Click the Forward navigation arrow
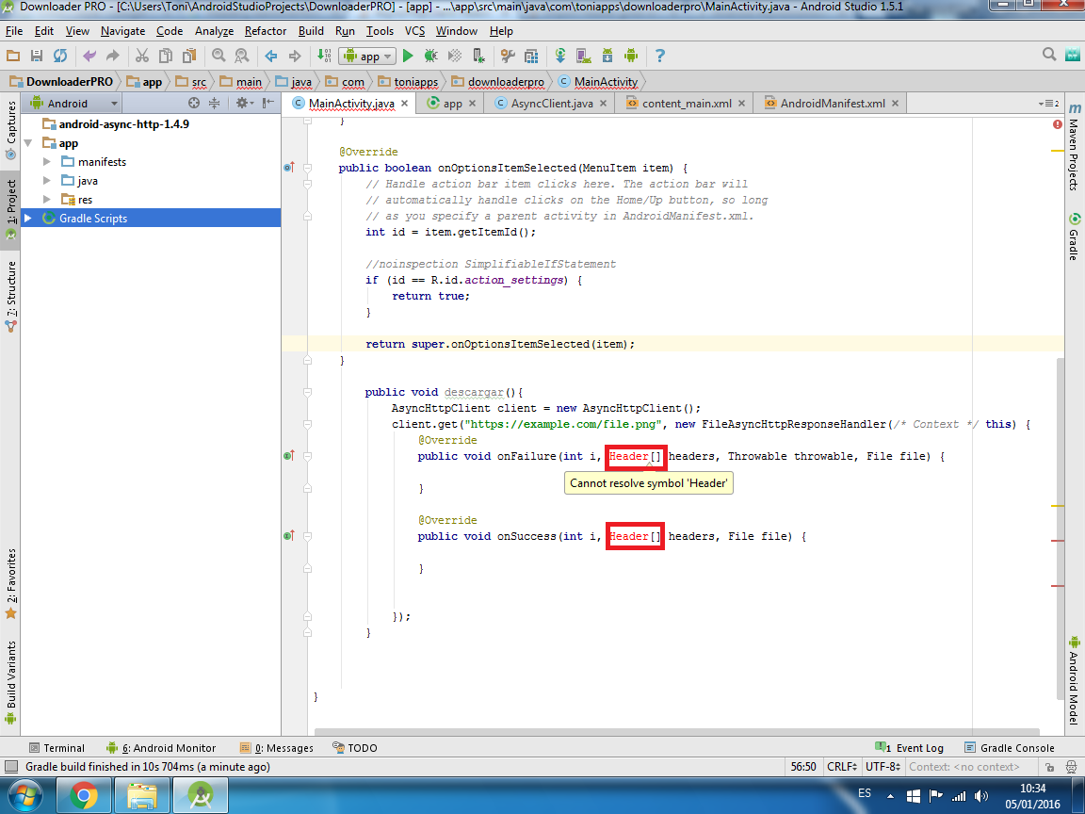This screenshot has height=814, width=1085. point(295,57)
